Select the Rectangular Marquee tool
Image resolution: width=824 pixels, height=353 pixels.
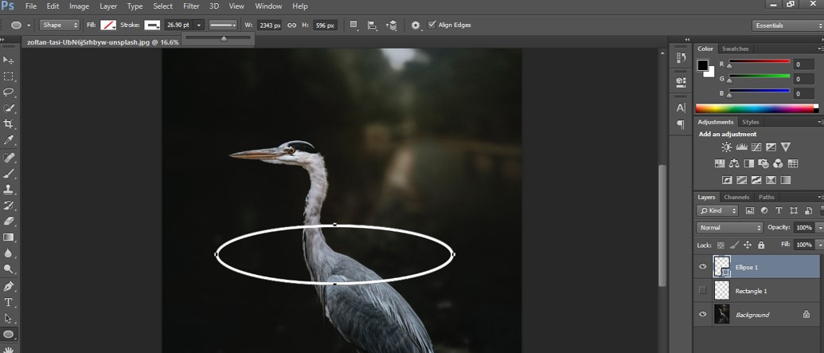point(9,76)
